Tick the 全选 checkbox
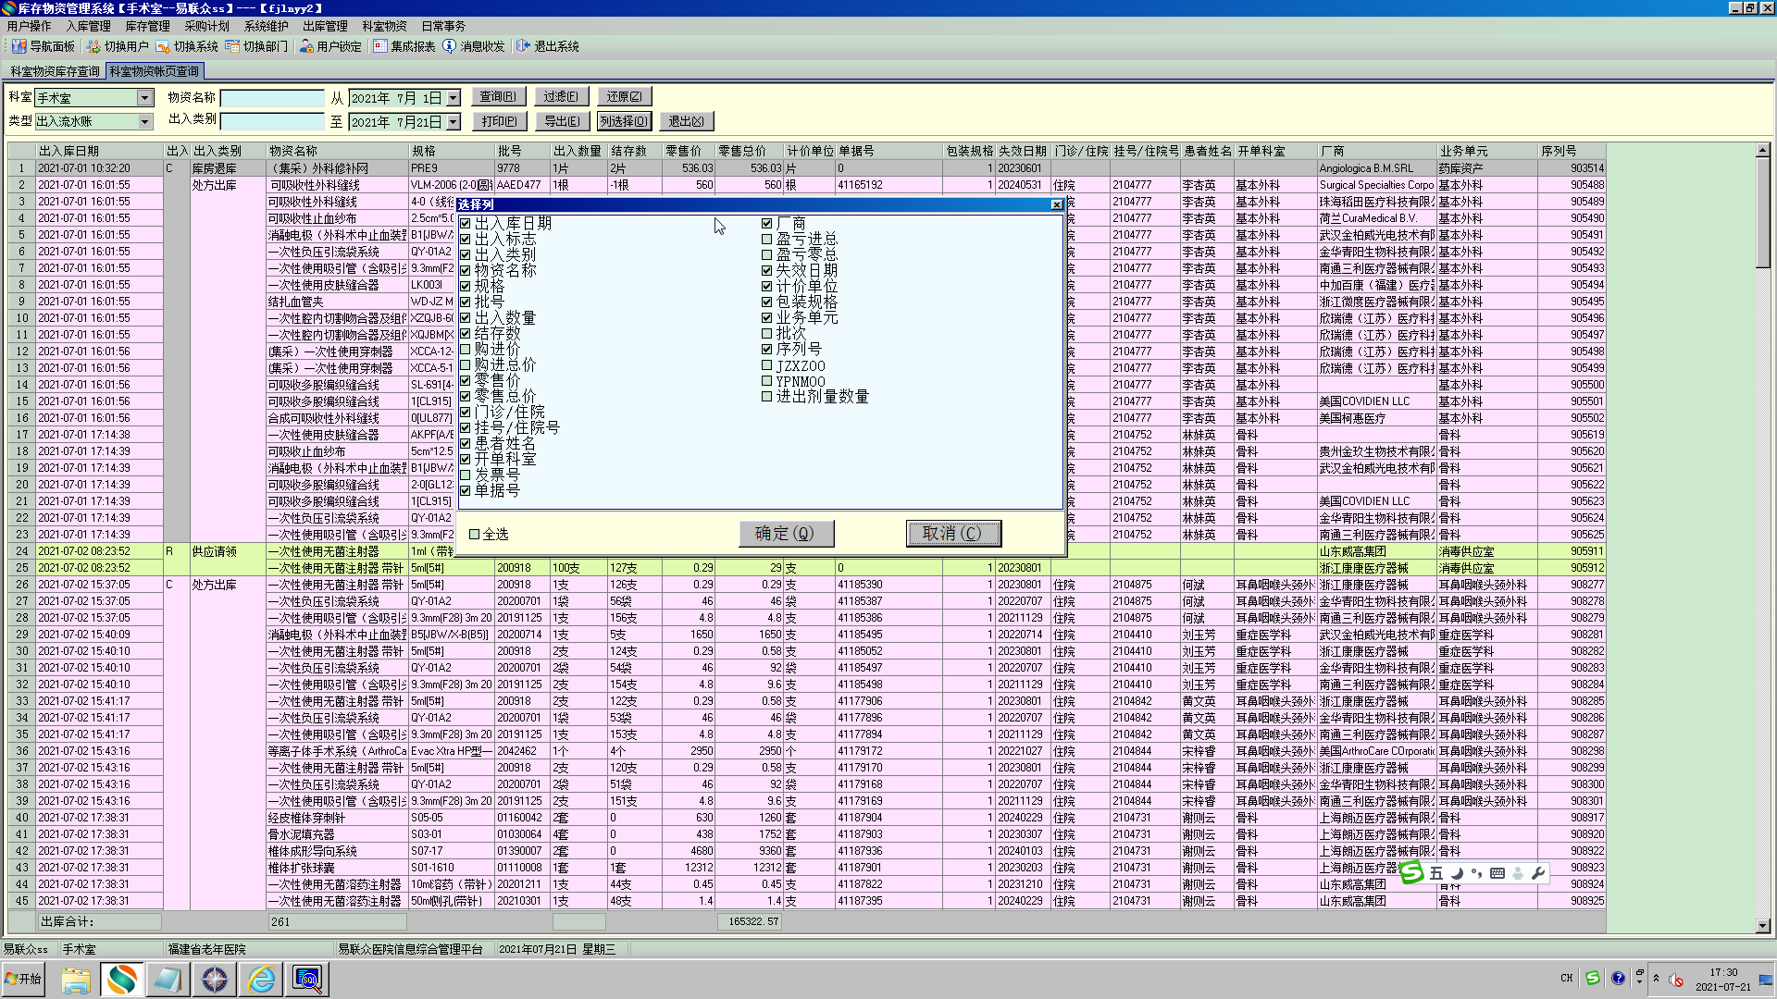 [x=475, y=535]
